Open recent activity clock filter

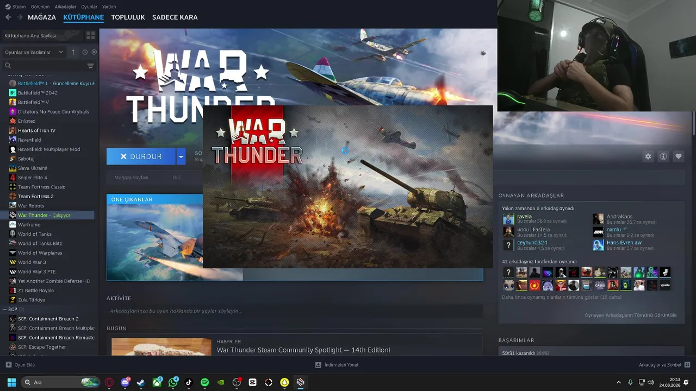(x=85, y=52)
